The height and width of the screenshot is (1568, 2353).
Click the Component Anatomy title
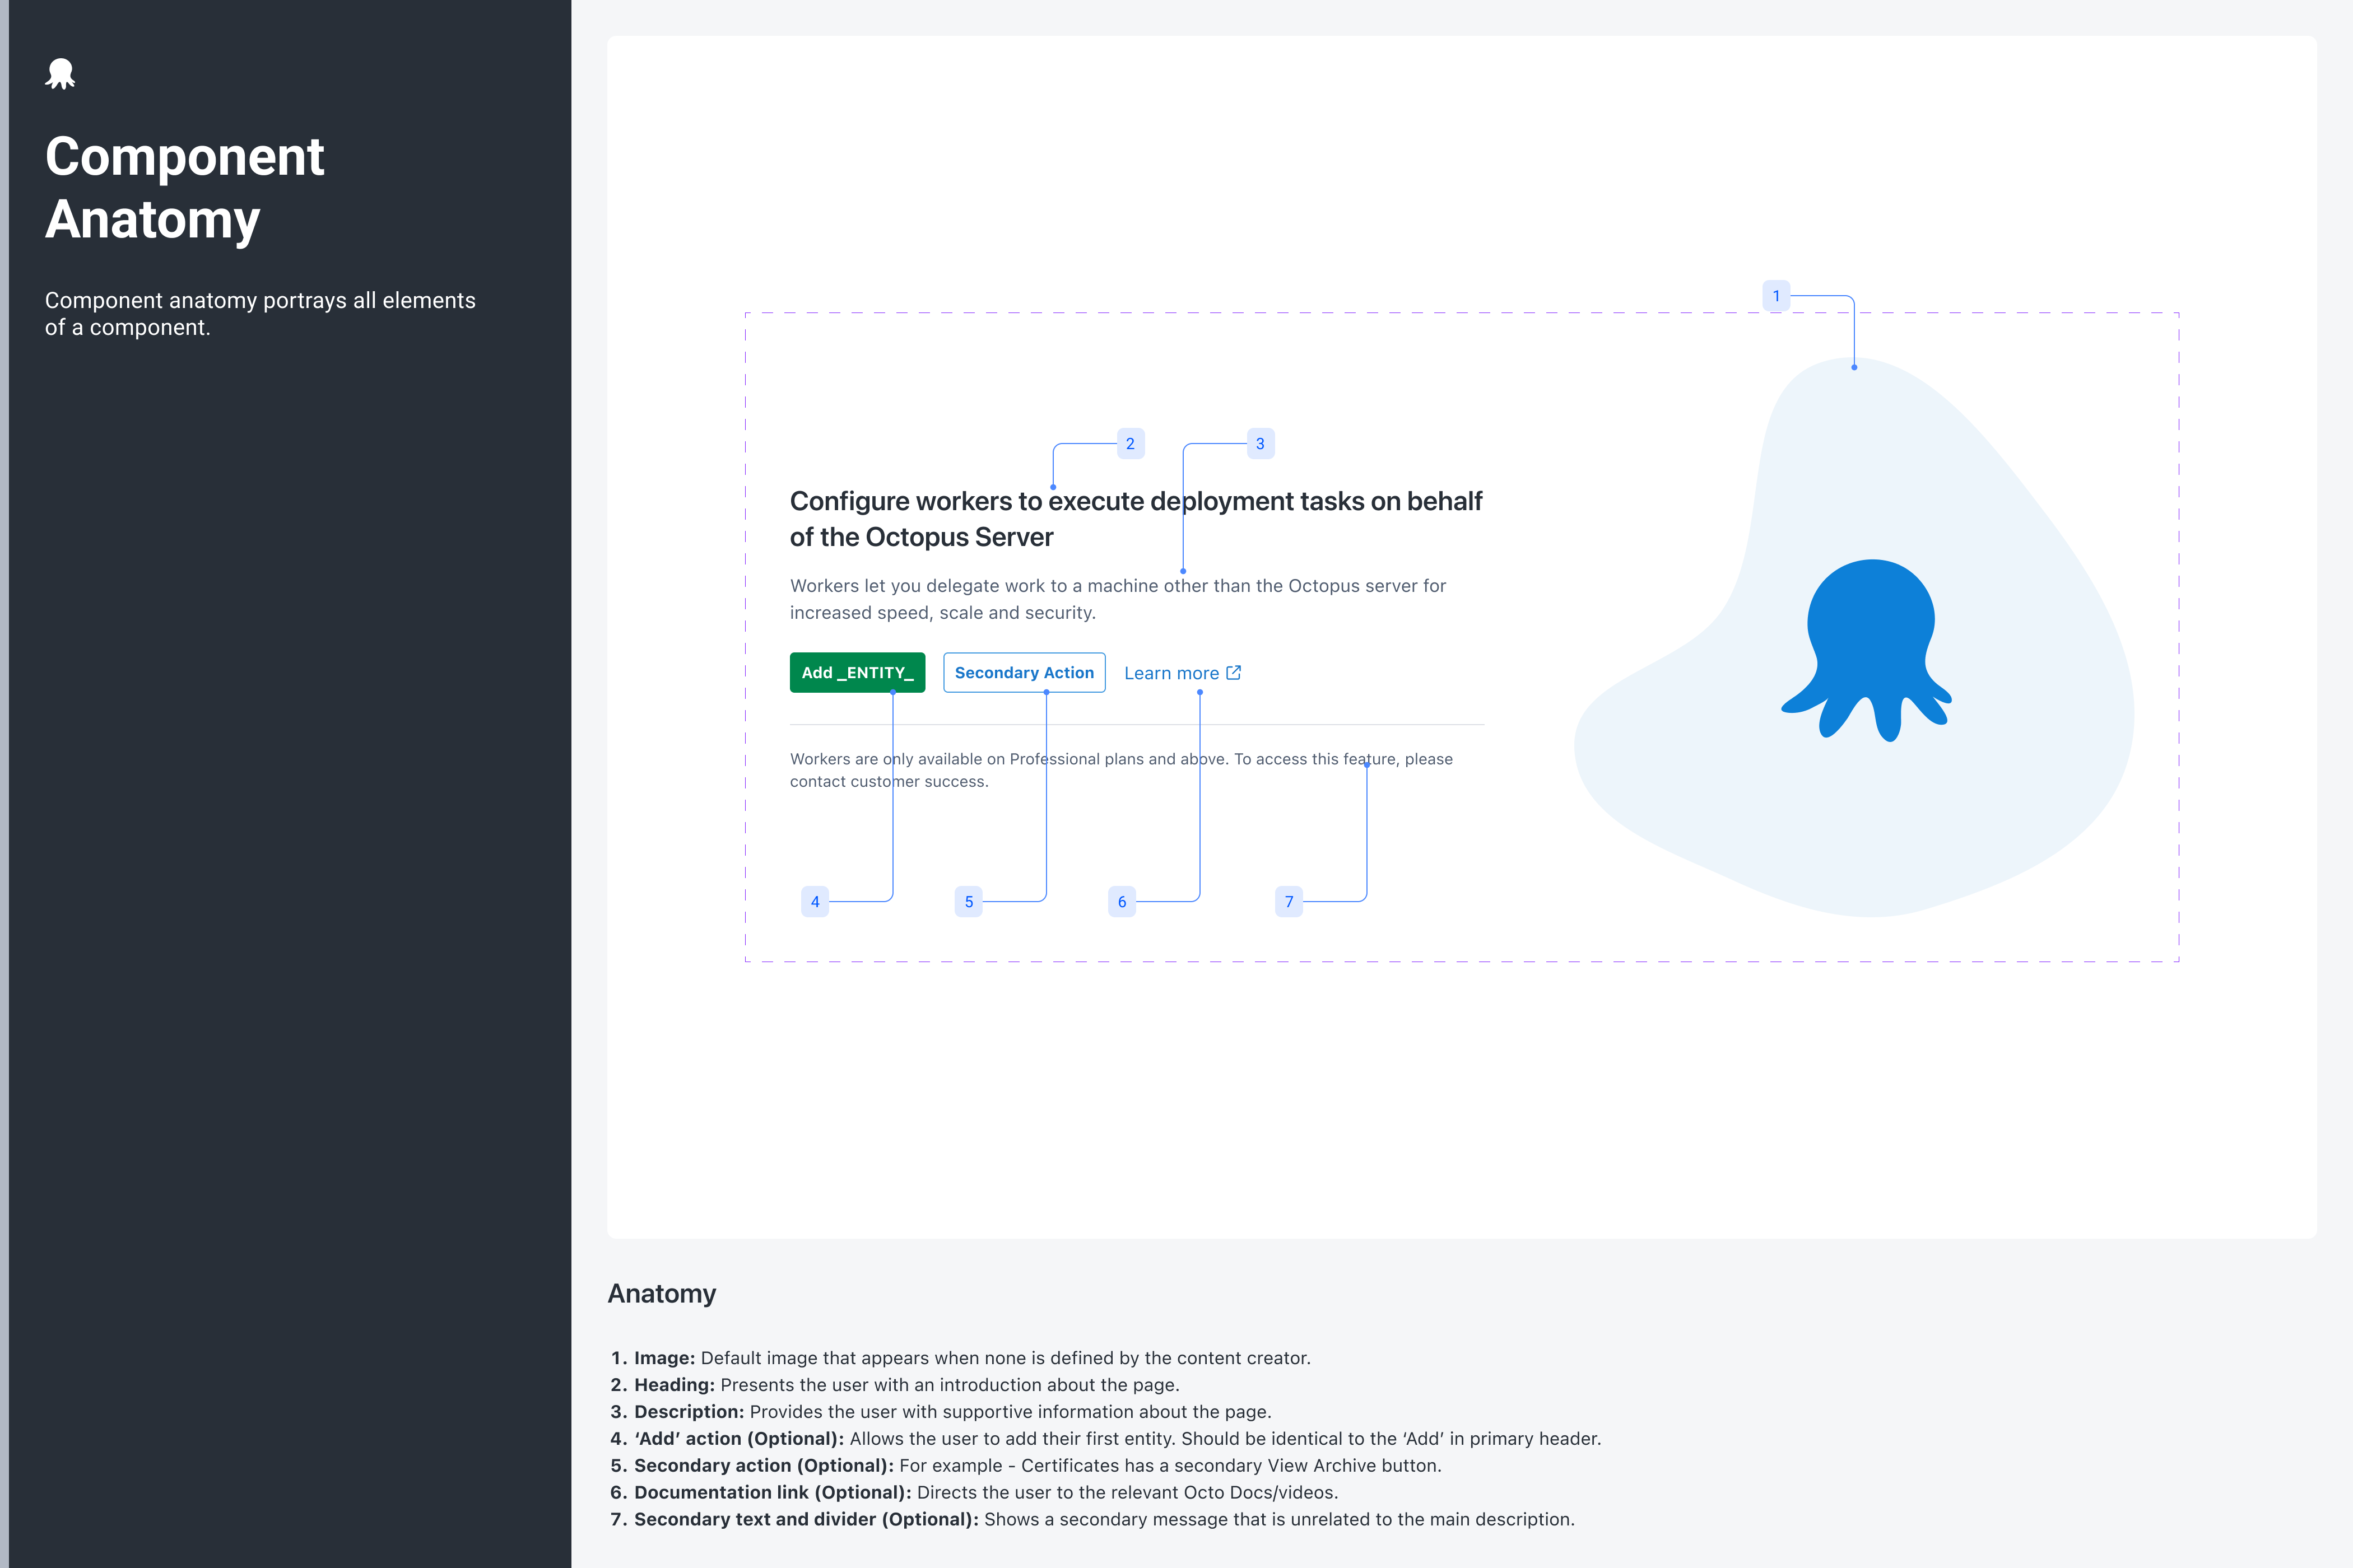(x=185, y=187)
